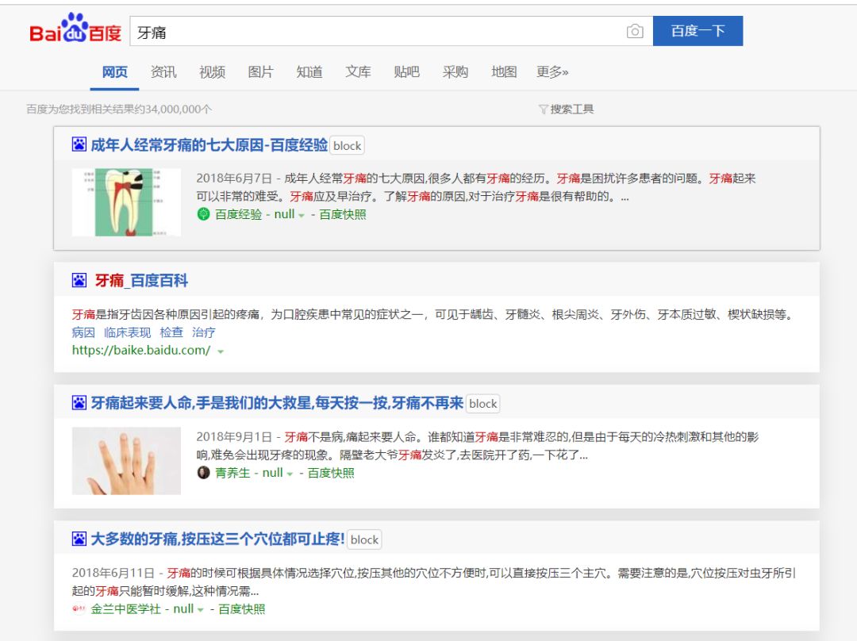Open the 牙痛_百度百科 result

pyautogui.click(x=141, y=280)
